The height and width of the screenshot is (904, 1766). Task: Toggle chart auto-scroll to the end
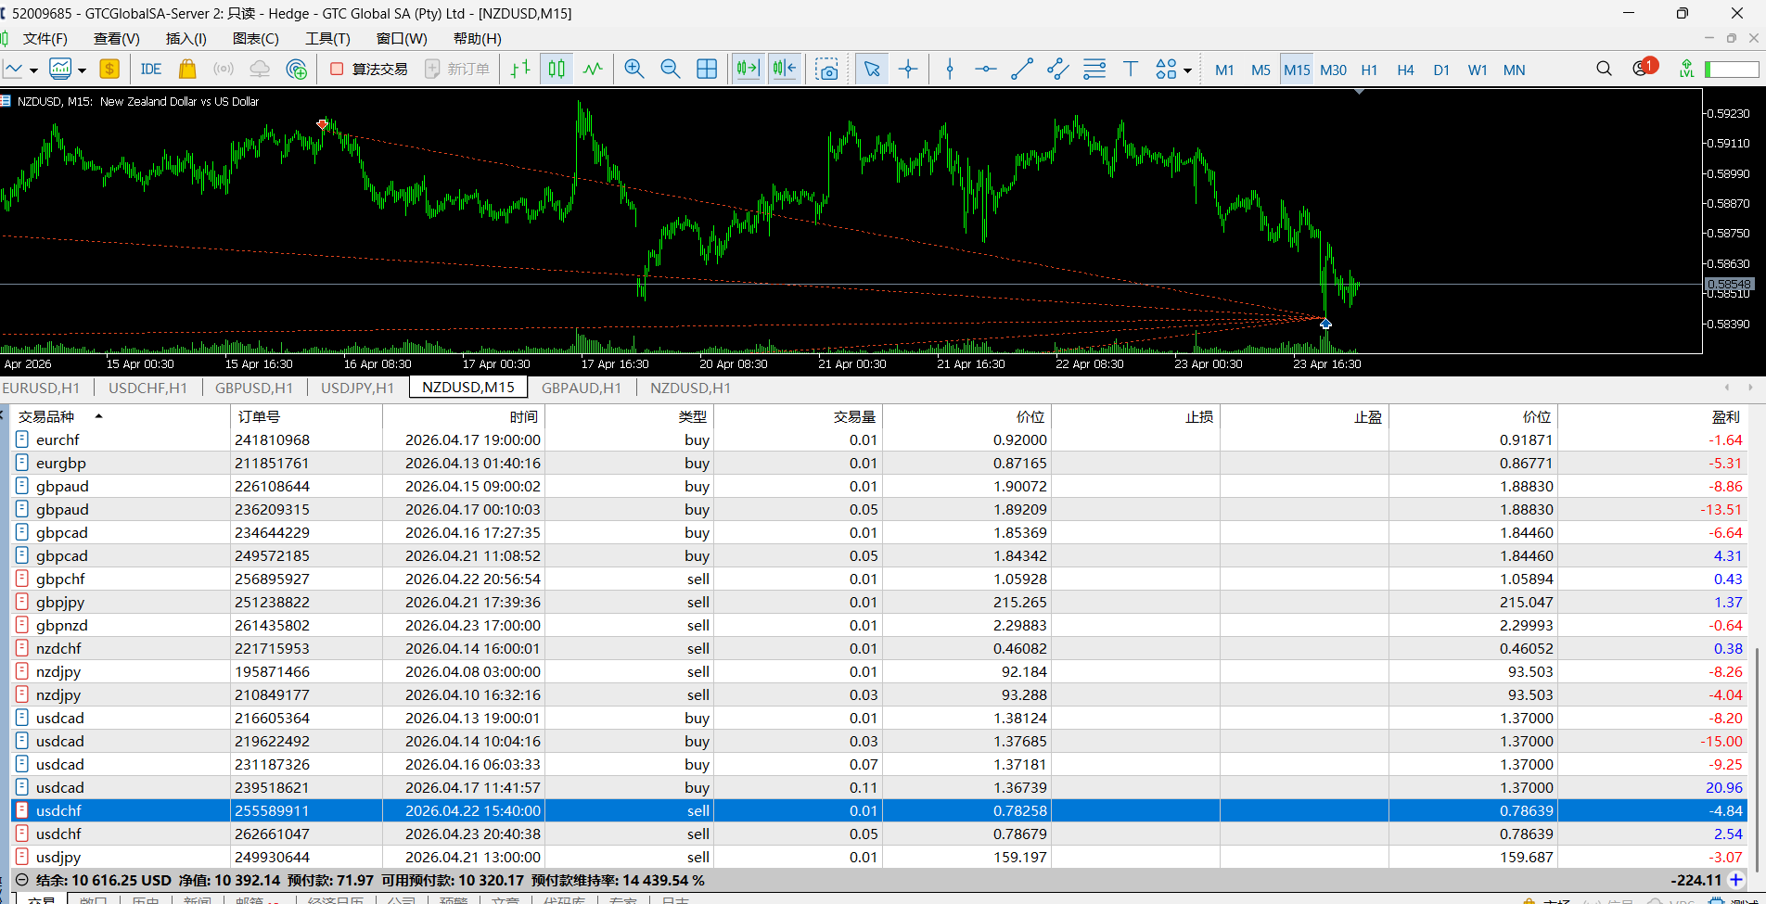click(x=748, y=70)
